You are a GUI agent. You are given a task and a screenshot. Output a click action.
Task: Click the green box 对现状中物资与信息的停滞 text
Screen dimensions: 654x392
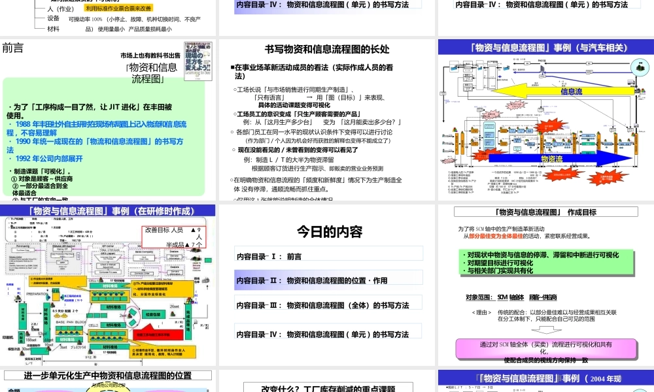[546, 263]
